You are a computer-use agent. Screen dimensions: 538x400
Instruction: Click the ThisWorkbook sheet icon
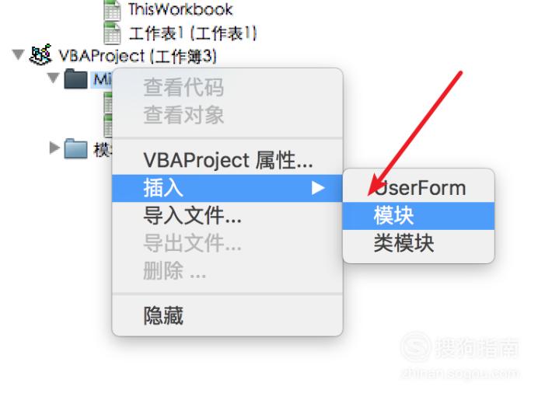click(x=112, y=10)
